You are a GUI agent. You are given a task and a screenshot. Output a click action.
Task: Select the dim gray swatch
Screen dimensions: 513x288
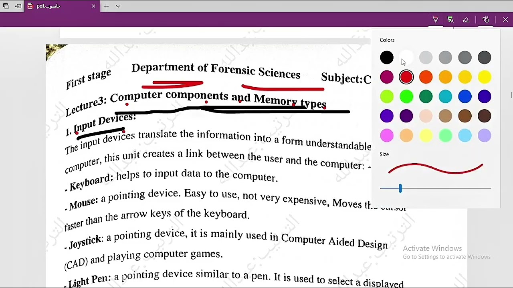465,58
